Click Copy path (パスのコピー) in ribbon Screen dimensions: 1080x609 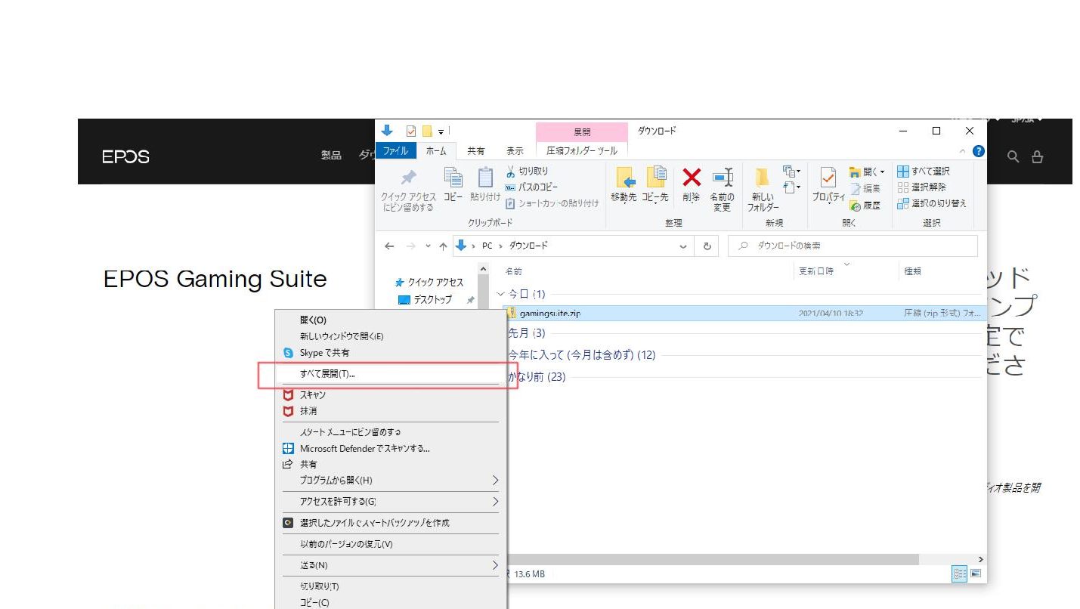532,187
